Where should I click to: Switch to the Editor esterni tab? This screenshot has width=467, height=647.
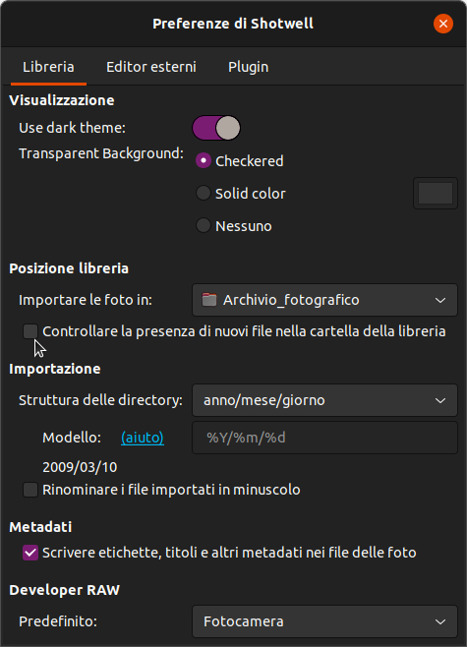(151, 67)
